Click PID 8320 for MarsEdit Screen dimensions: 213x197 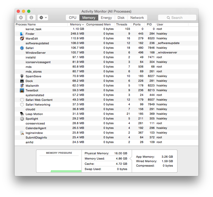(x=151, y=39)
